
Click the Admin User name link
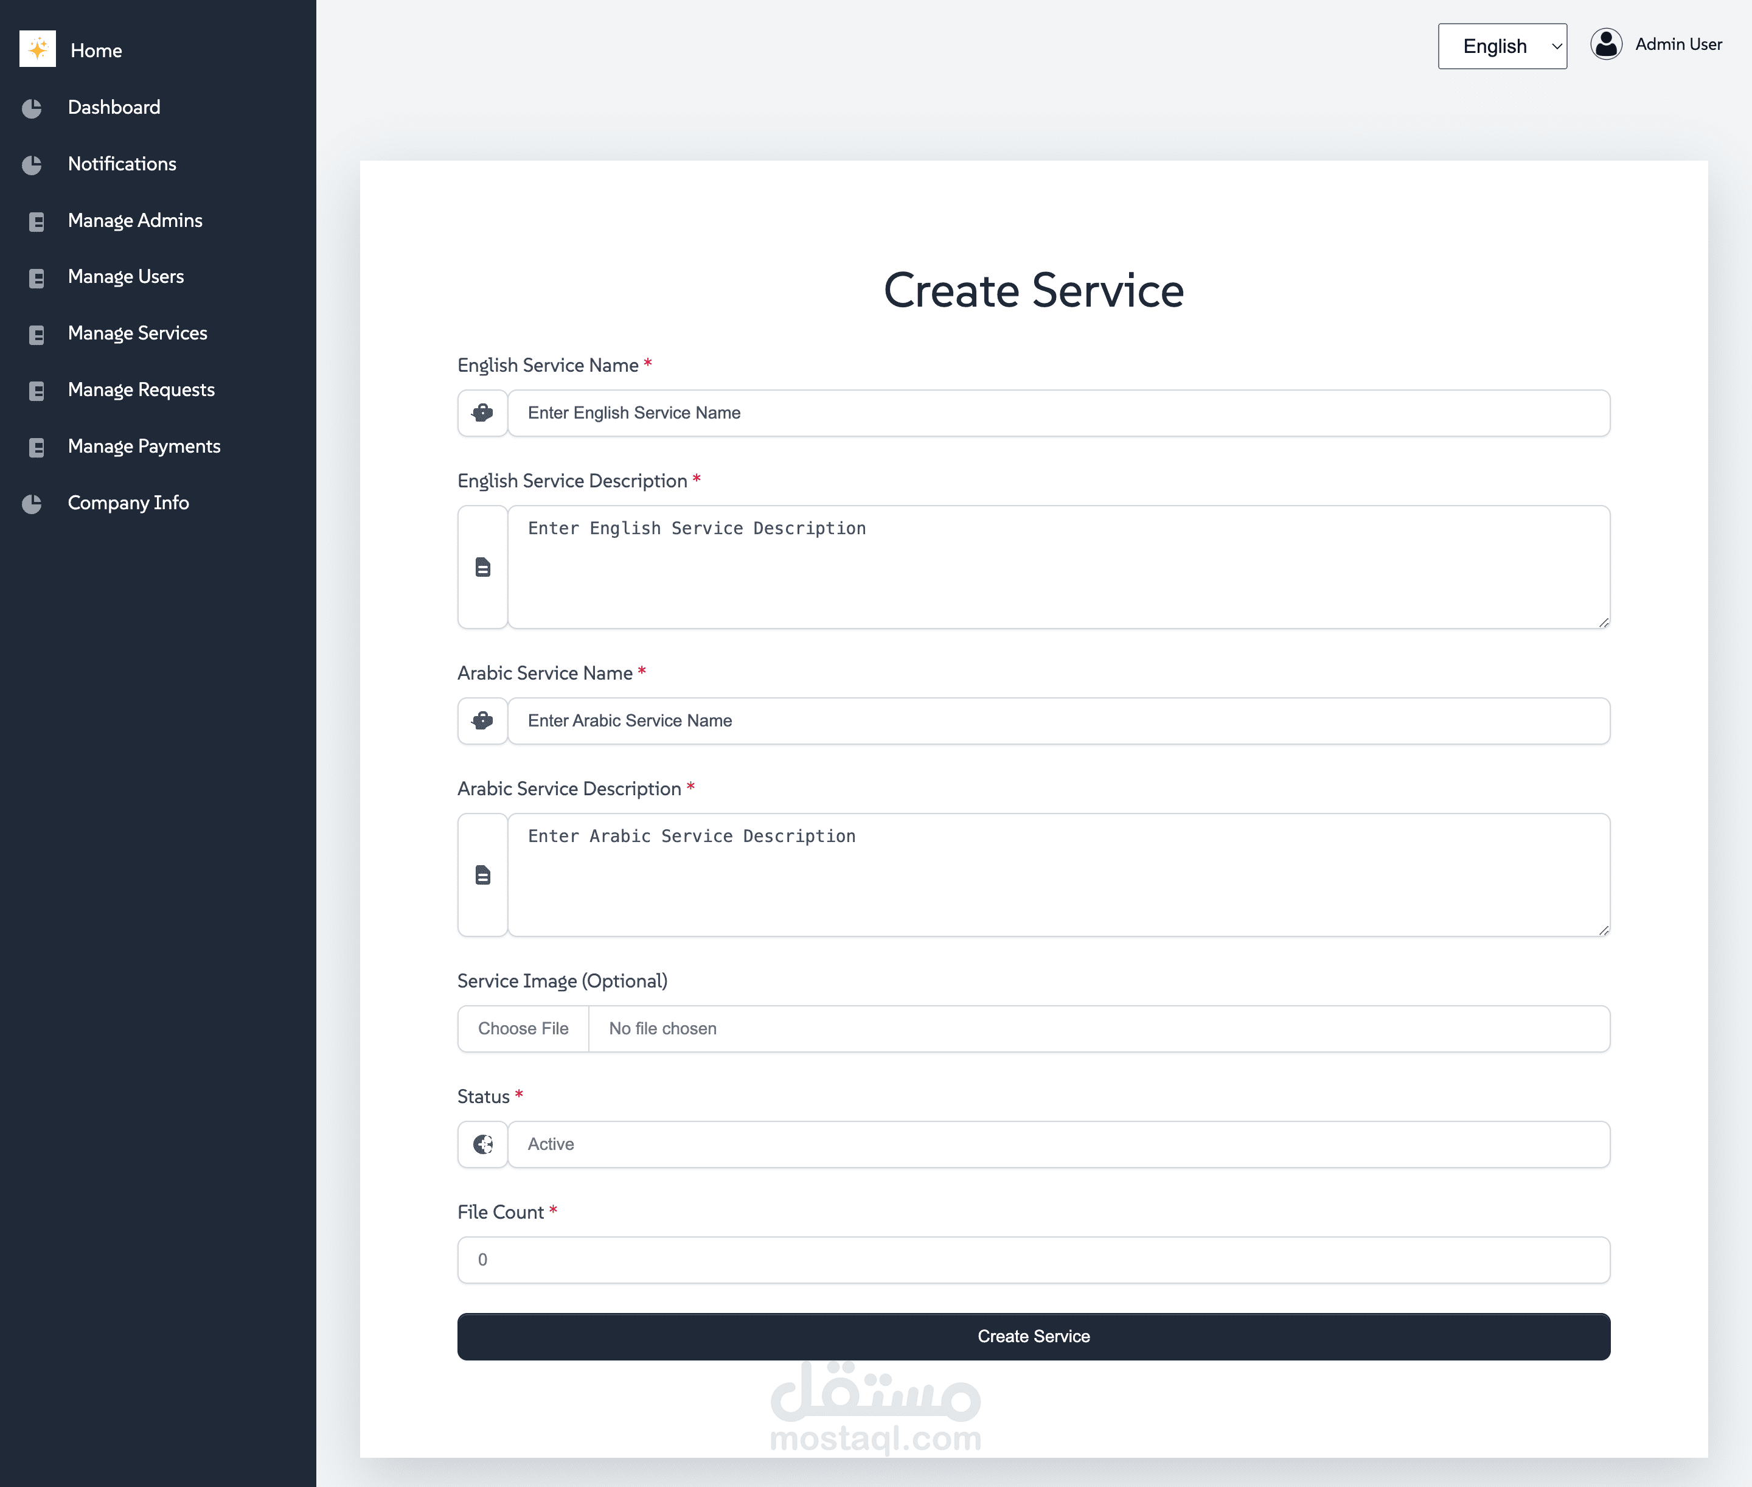1678,44
